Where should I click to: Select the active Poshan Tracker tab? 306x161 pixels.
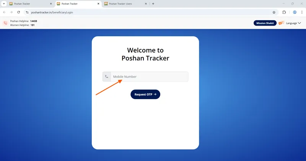click(78, 4)
